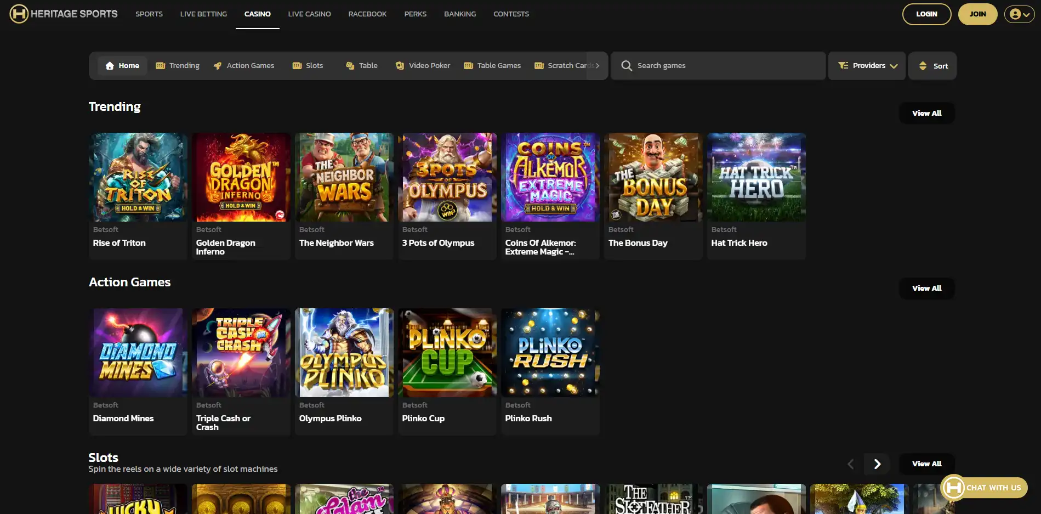Open Contests section
This screenshot has width=1041, height=514.
pos(511,14)
